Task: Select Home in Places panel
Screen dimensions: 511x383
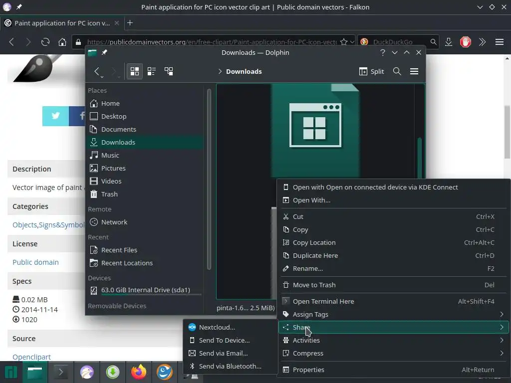Action: [145, 103]
